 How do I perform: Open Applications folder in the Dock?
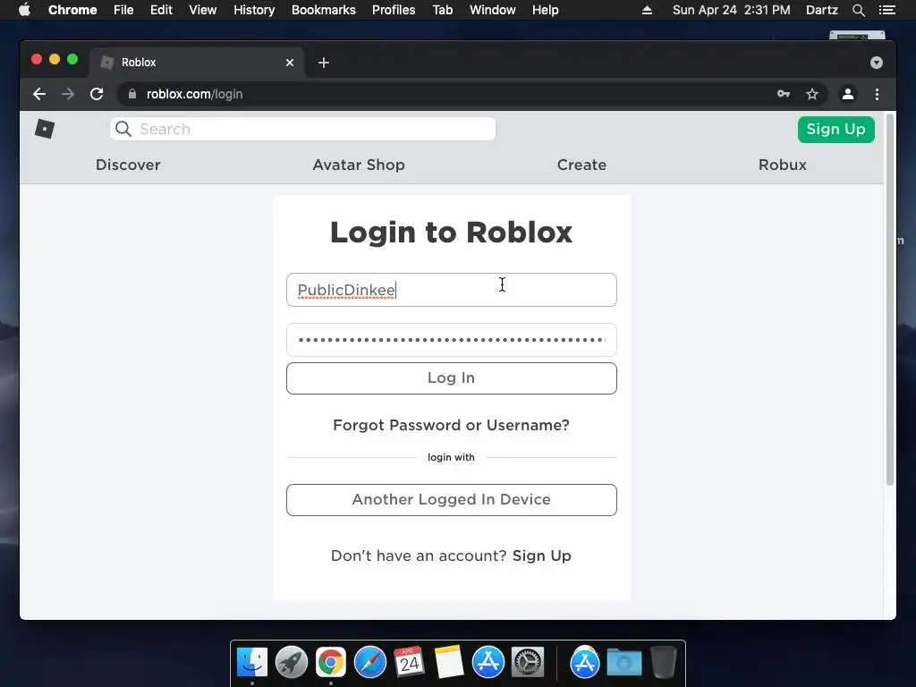[585, 663]
